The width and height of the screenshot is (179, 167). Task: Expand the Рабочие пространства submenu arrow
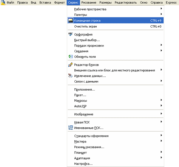[x=161, y=9]
